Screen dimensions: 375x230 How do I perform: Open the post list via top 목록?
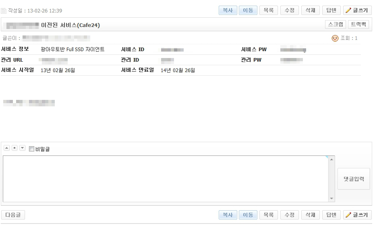(268, 10)
